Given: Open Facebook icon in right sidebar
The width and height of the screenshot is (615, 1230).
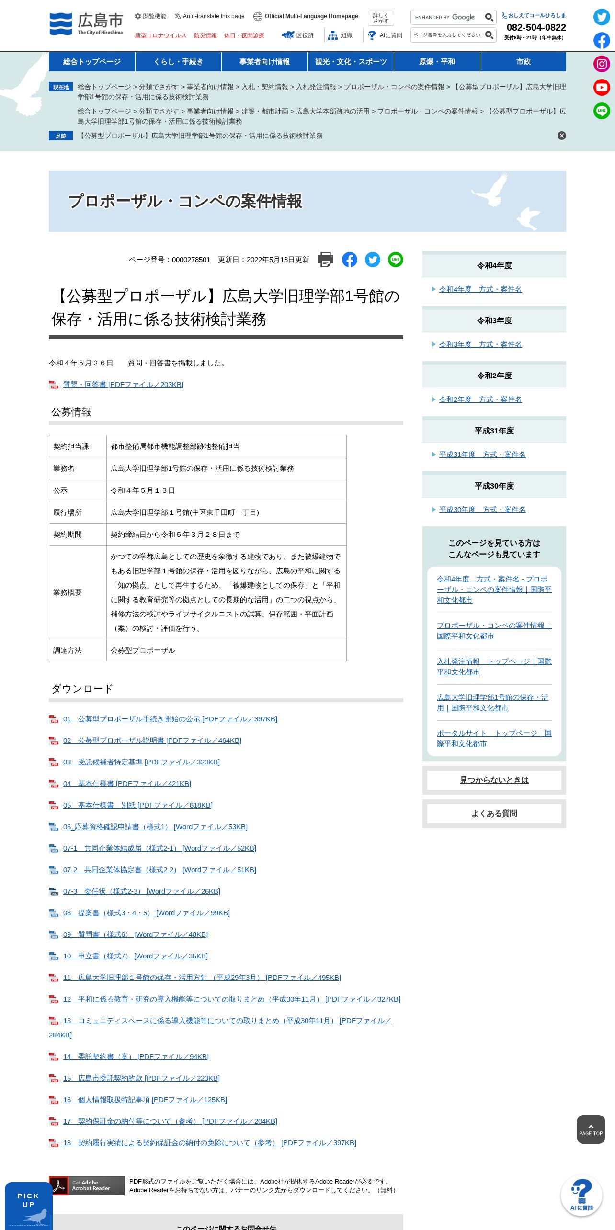Looking at the screenshot, I should pyautogui.click(x=602, y=41).
